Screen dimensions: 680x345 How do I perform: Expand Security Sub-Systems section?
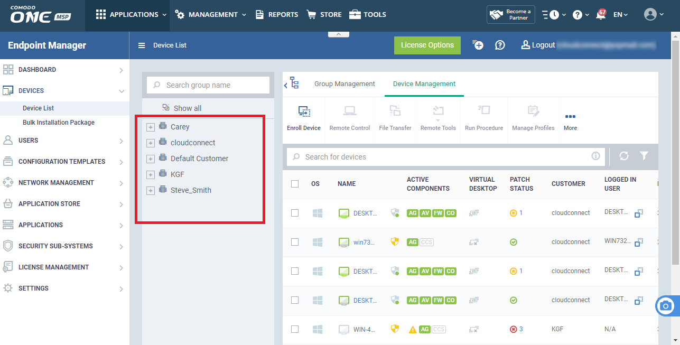click(x=64, y=246)
